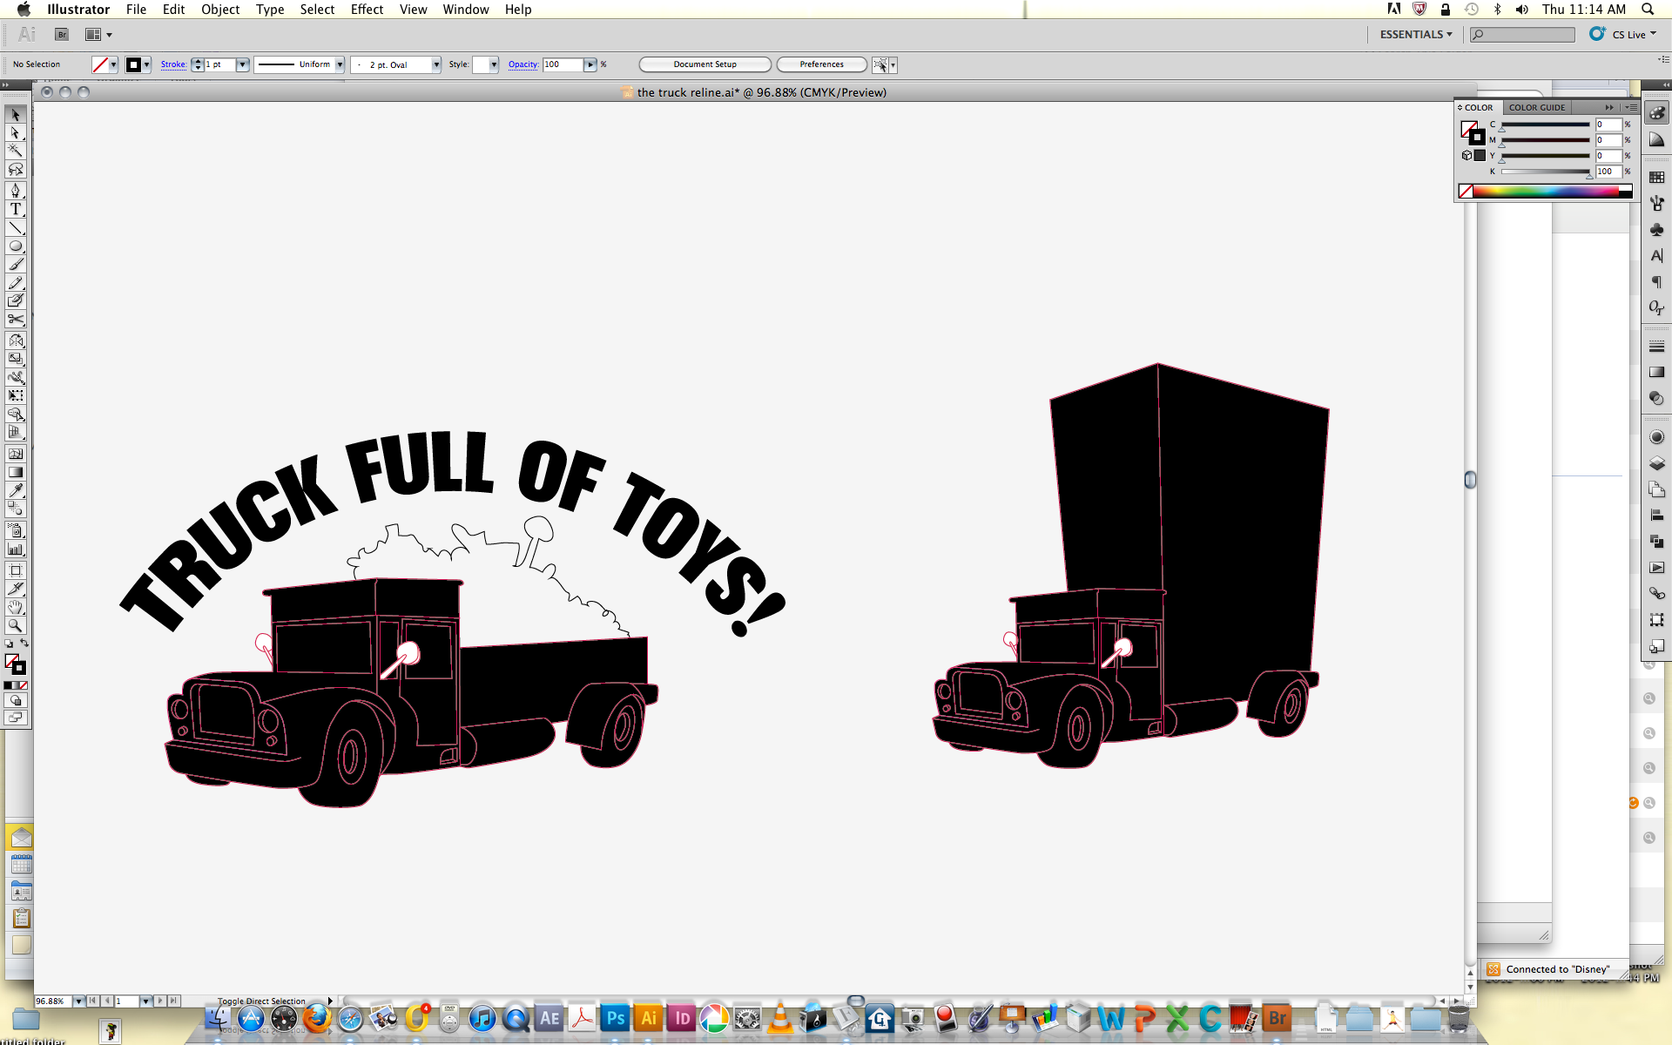Select the Scale tool
Viewport: 1672px width, 1045px height.
coord(16,359)
